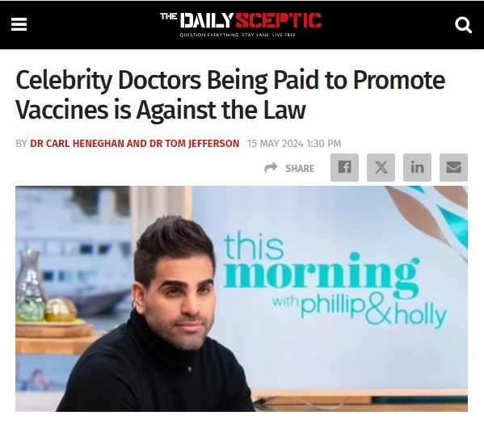
Task: Click the white Daily word in the logo
Action: click(x=206, y=21)
